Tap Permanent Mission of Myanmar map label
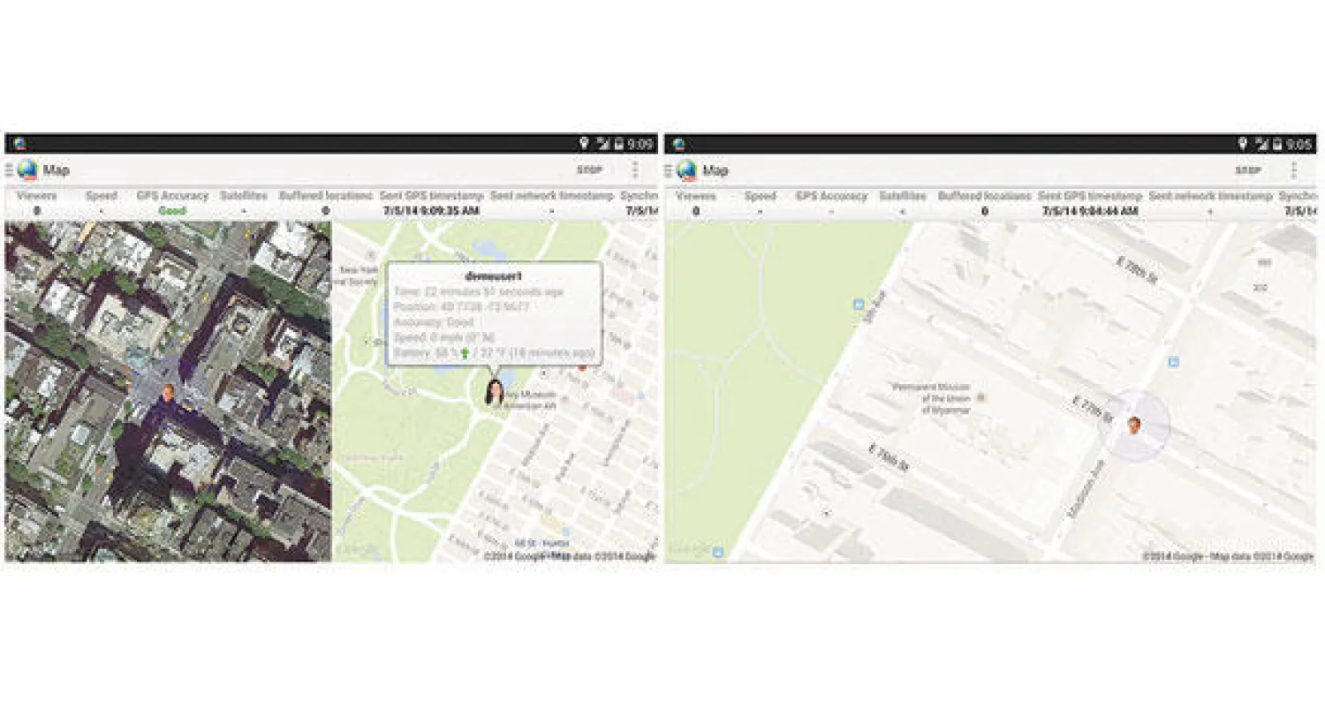1325x716 pixels. click(x=933, y=398)
